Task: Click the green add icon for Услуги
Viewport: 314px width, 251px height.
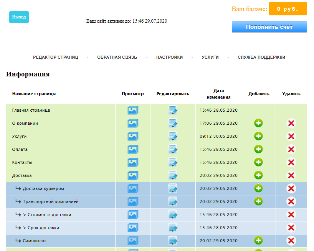Action: pyautogui.click(x=258, y=136)
